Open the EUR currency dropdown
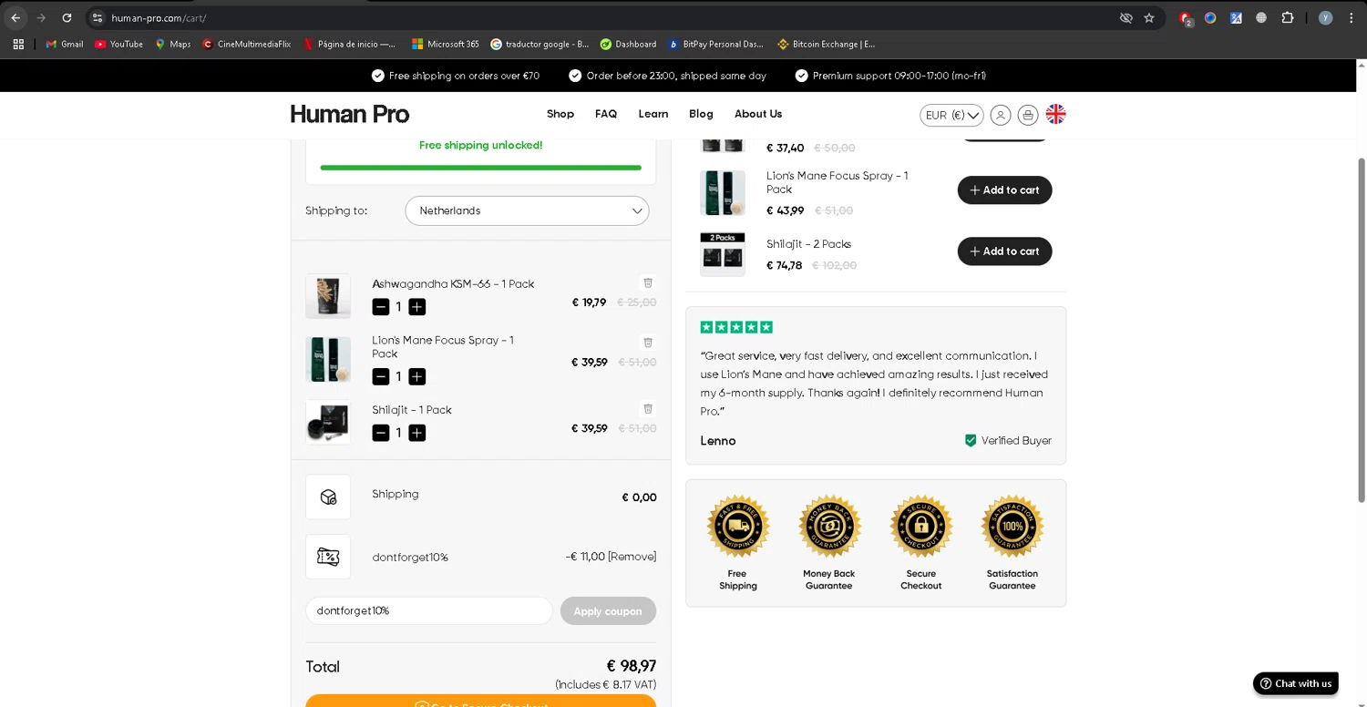 coord(951,115)
